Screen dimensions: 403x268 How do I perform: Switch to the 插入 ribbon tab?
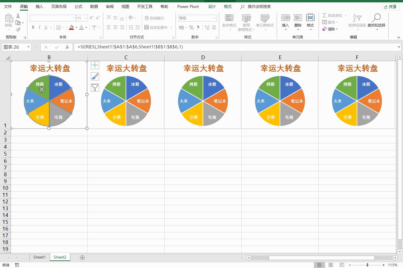tap(39, 6)
